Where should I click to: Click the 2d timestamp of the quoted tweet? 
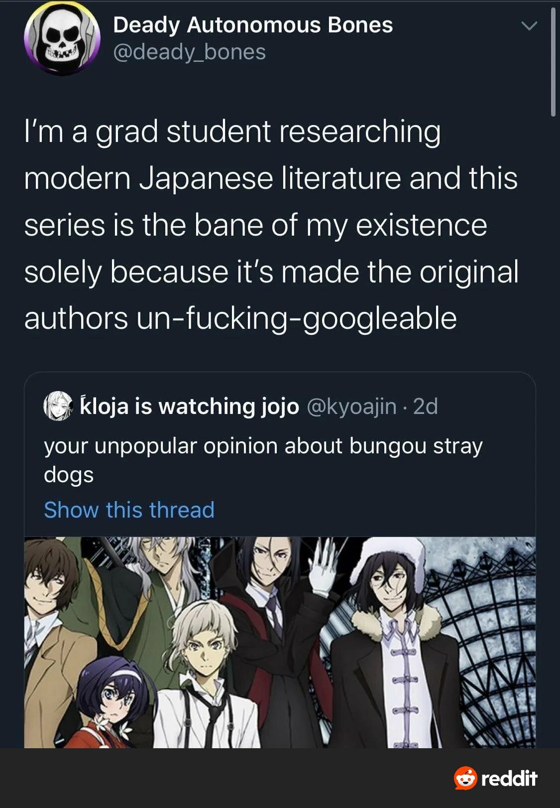tap(426, 406)
